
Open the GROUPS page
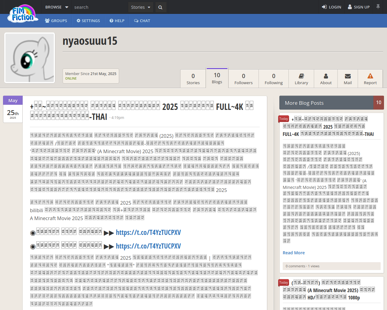click(56, 21)
